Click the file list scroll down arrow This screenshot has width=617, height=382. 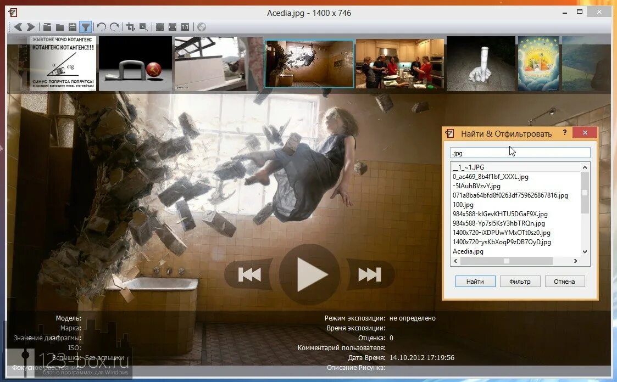tap(585, 252)
